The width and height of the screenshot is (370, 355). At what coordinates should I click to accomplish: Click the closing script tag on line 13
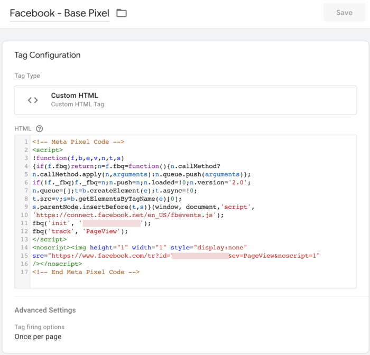coord(50,239)
